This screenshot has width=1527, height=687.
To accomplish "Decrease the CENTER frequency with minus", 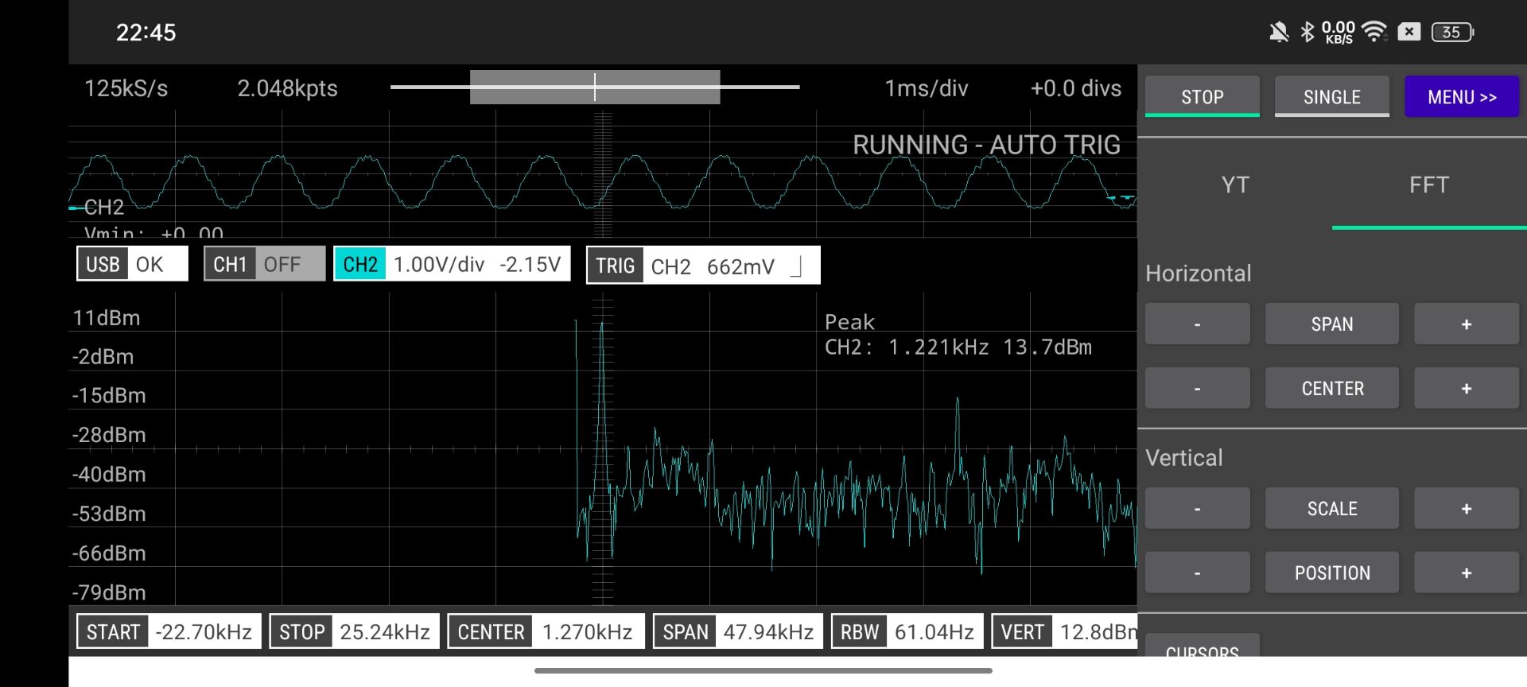I will [1197, 388].
